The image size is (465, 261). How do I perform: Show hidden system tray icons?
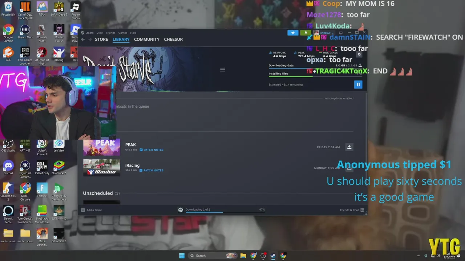coord(418,256)
